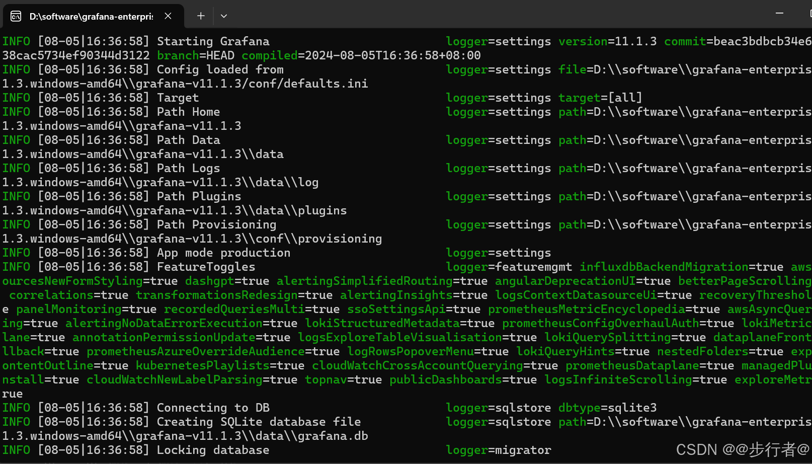
Task: Click the lokiQuerySplitting=true text
Action: 625,337
